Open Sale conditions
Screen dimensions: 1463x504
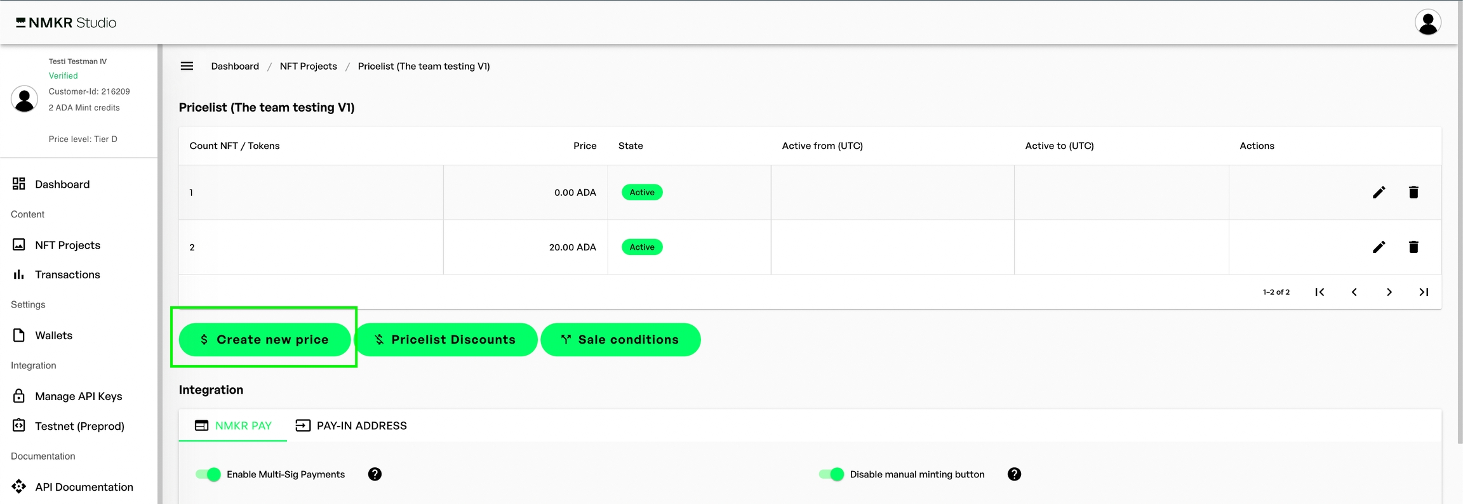tap(620, 340)
